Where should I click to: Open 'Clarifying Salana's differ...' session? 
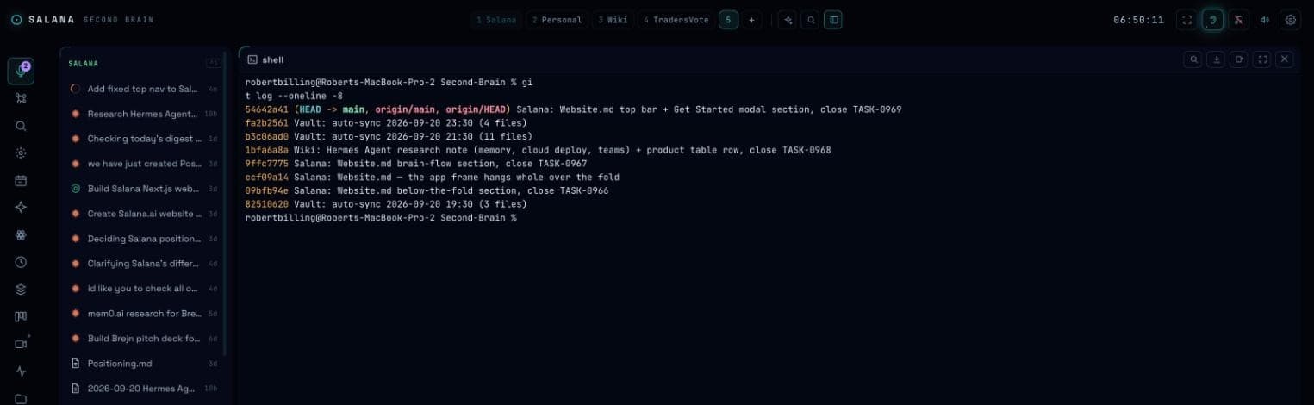point(143,264)
